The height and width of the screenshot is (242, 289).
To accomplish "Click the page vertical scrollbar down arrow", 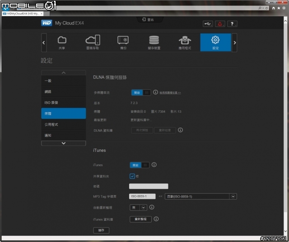I will coord(285,231).
